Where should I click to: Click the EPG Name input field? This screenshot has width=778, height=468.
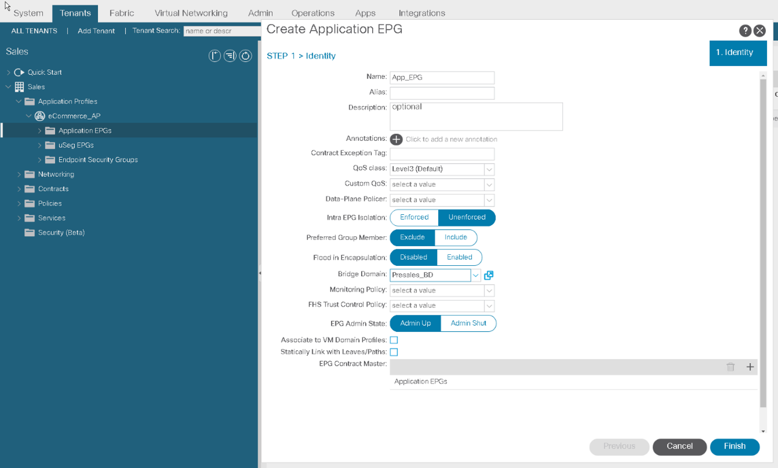coord(442,77)
